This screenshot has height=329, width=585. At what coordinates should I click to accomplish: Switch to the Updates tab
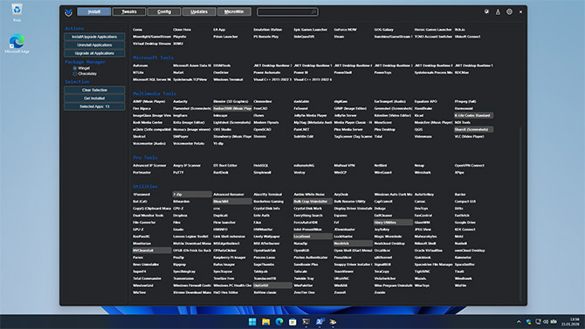click(x=199, y=12)
